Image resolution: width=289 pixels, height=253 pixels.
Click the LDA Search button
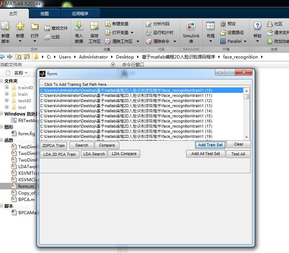coord(94,154)
